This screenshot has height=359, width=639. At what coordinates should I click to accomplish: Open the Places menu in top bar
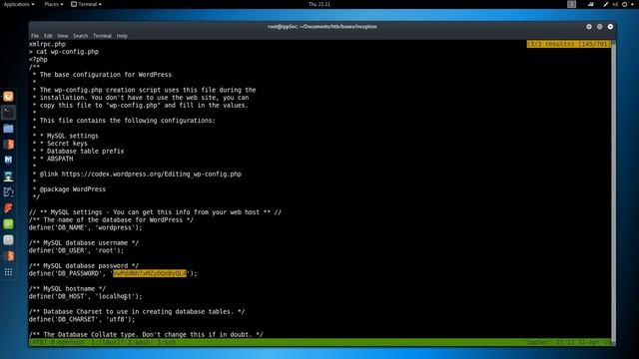click(53, 4)
